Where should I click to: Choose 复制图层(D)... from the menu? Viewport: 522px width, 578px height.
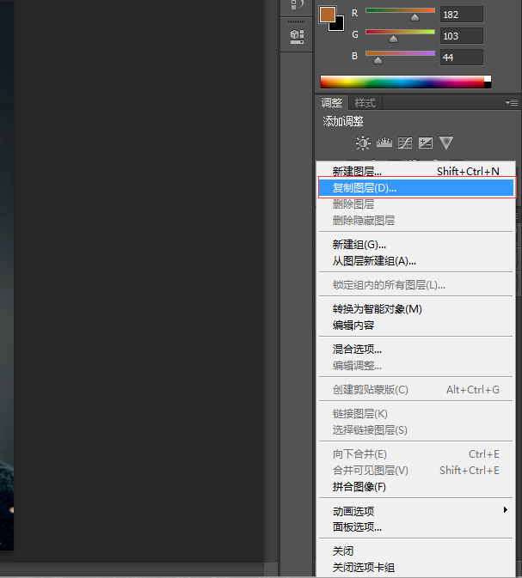(415, 188)
